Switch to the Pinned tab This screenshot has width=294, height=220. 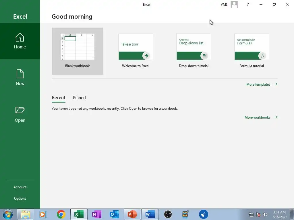click(x=79, y=98)
